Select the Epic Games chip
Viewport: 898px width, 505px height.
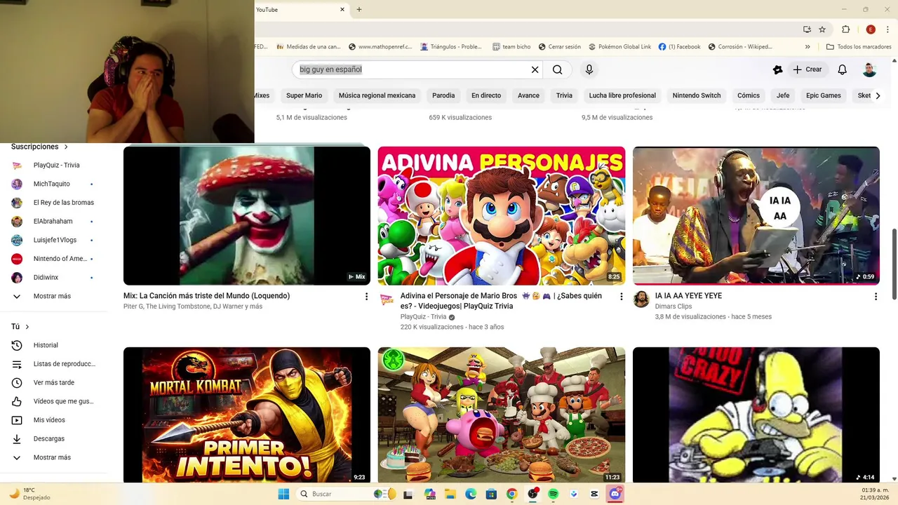[x=824, y=95]
